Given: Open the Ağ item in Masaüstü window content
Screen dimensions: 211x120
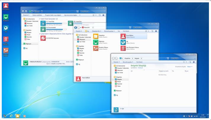Looking at the screenshot, I should point(123,42).
